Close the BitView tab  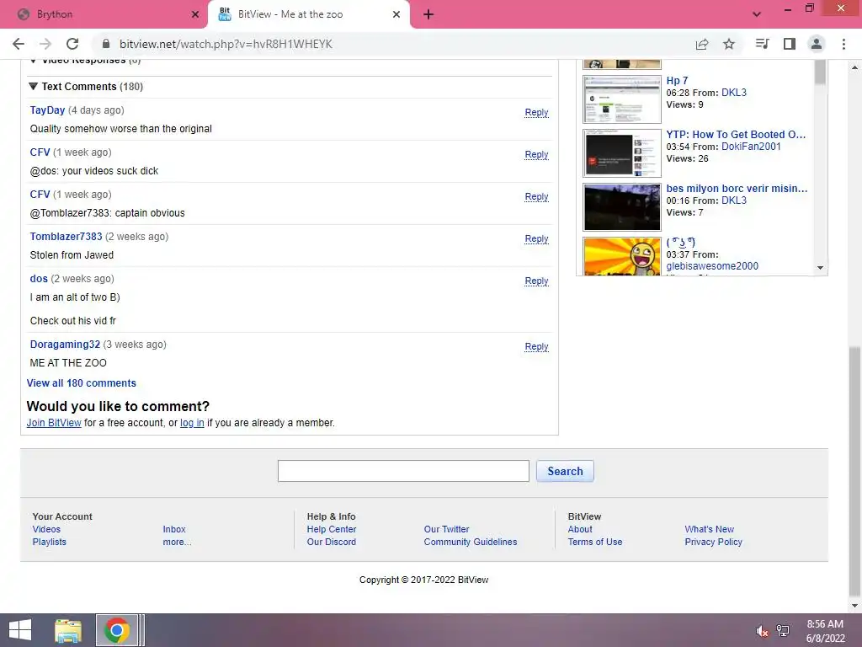(x=396, y=14)
